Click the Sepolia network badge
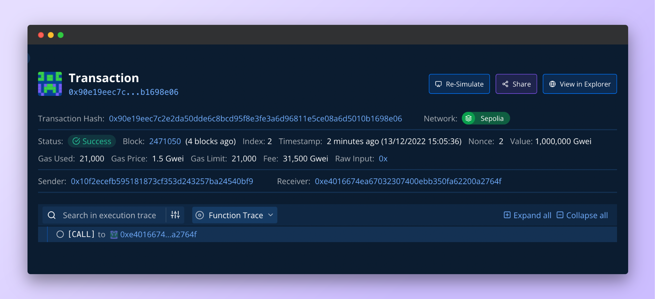 (x=486, y=118)
